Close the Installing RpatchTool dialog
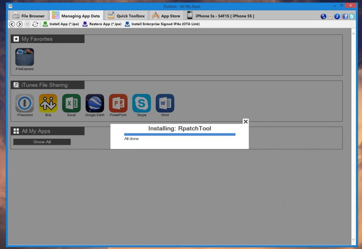This screenshot has width=362, height=249. coord(246,121)
